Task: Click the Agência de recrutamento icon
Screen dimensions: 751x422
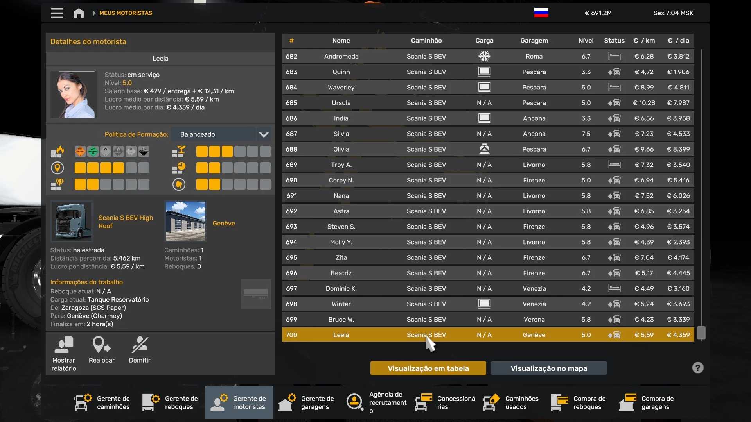Action: pyautogui.click(x=355, y=402)
